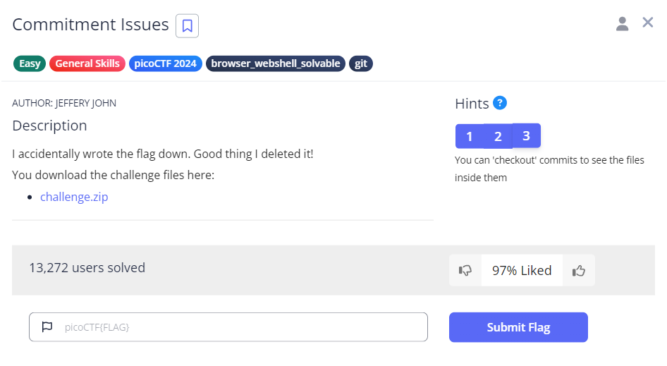Image resolution: width=667 pixels, height=366 pixels.
Task: Select hint number 3
Action: click(x=526, y=135)
